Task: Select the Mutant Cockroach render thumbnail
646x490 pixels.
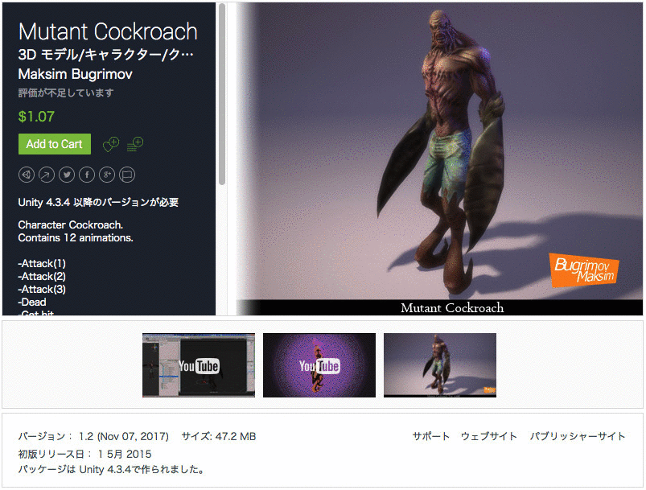Action: (440, 365)
